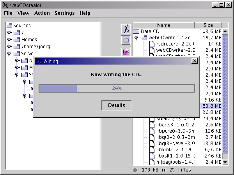Screen dimensions: 234x175
Task: Click the rcdrecord-2.2c file icon
Action: tap(152, 44)
